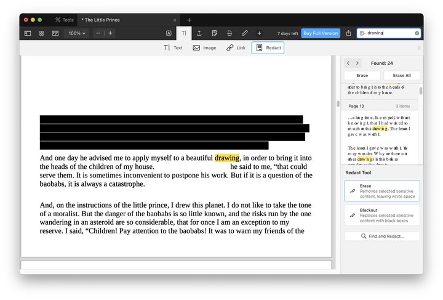Select the Edit text mode toolbar tab
This screenshot has width=443, height=300.
click(x=184, y=33)
